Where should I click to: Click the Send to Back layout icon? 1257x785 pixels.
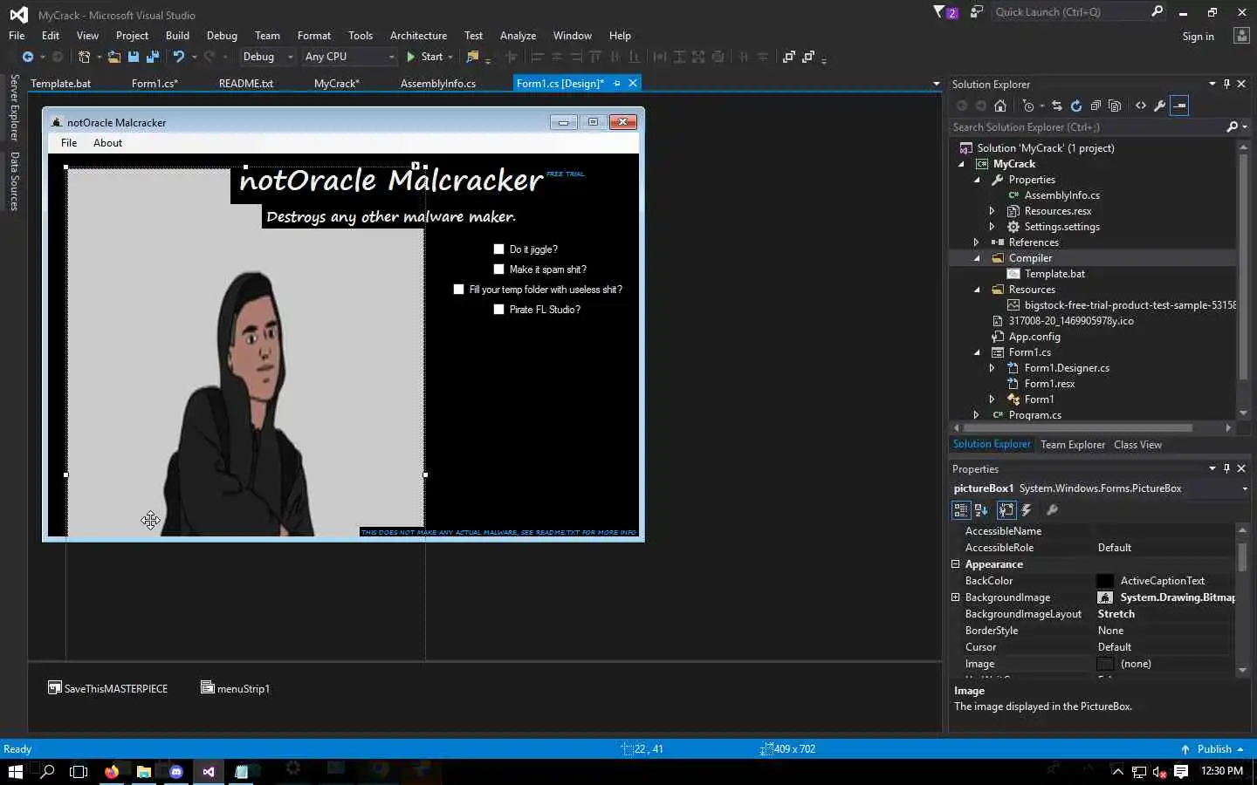(808, 57)
